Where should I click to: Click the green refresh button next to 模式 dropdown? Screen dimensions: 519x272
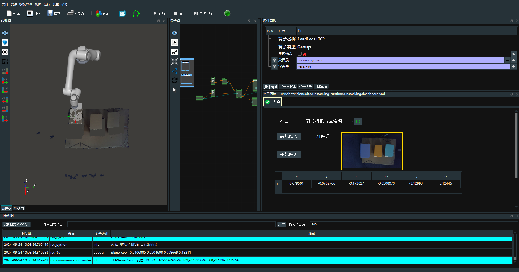358,122
